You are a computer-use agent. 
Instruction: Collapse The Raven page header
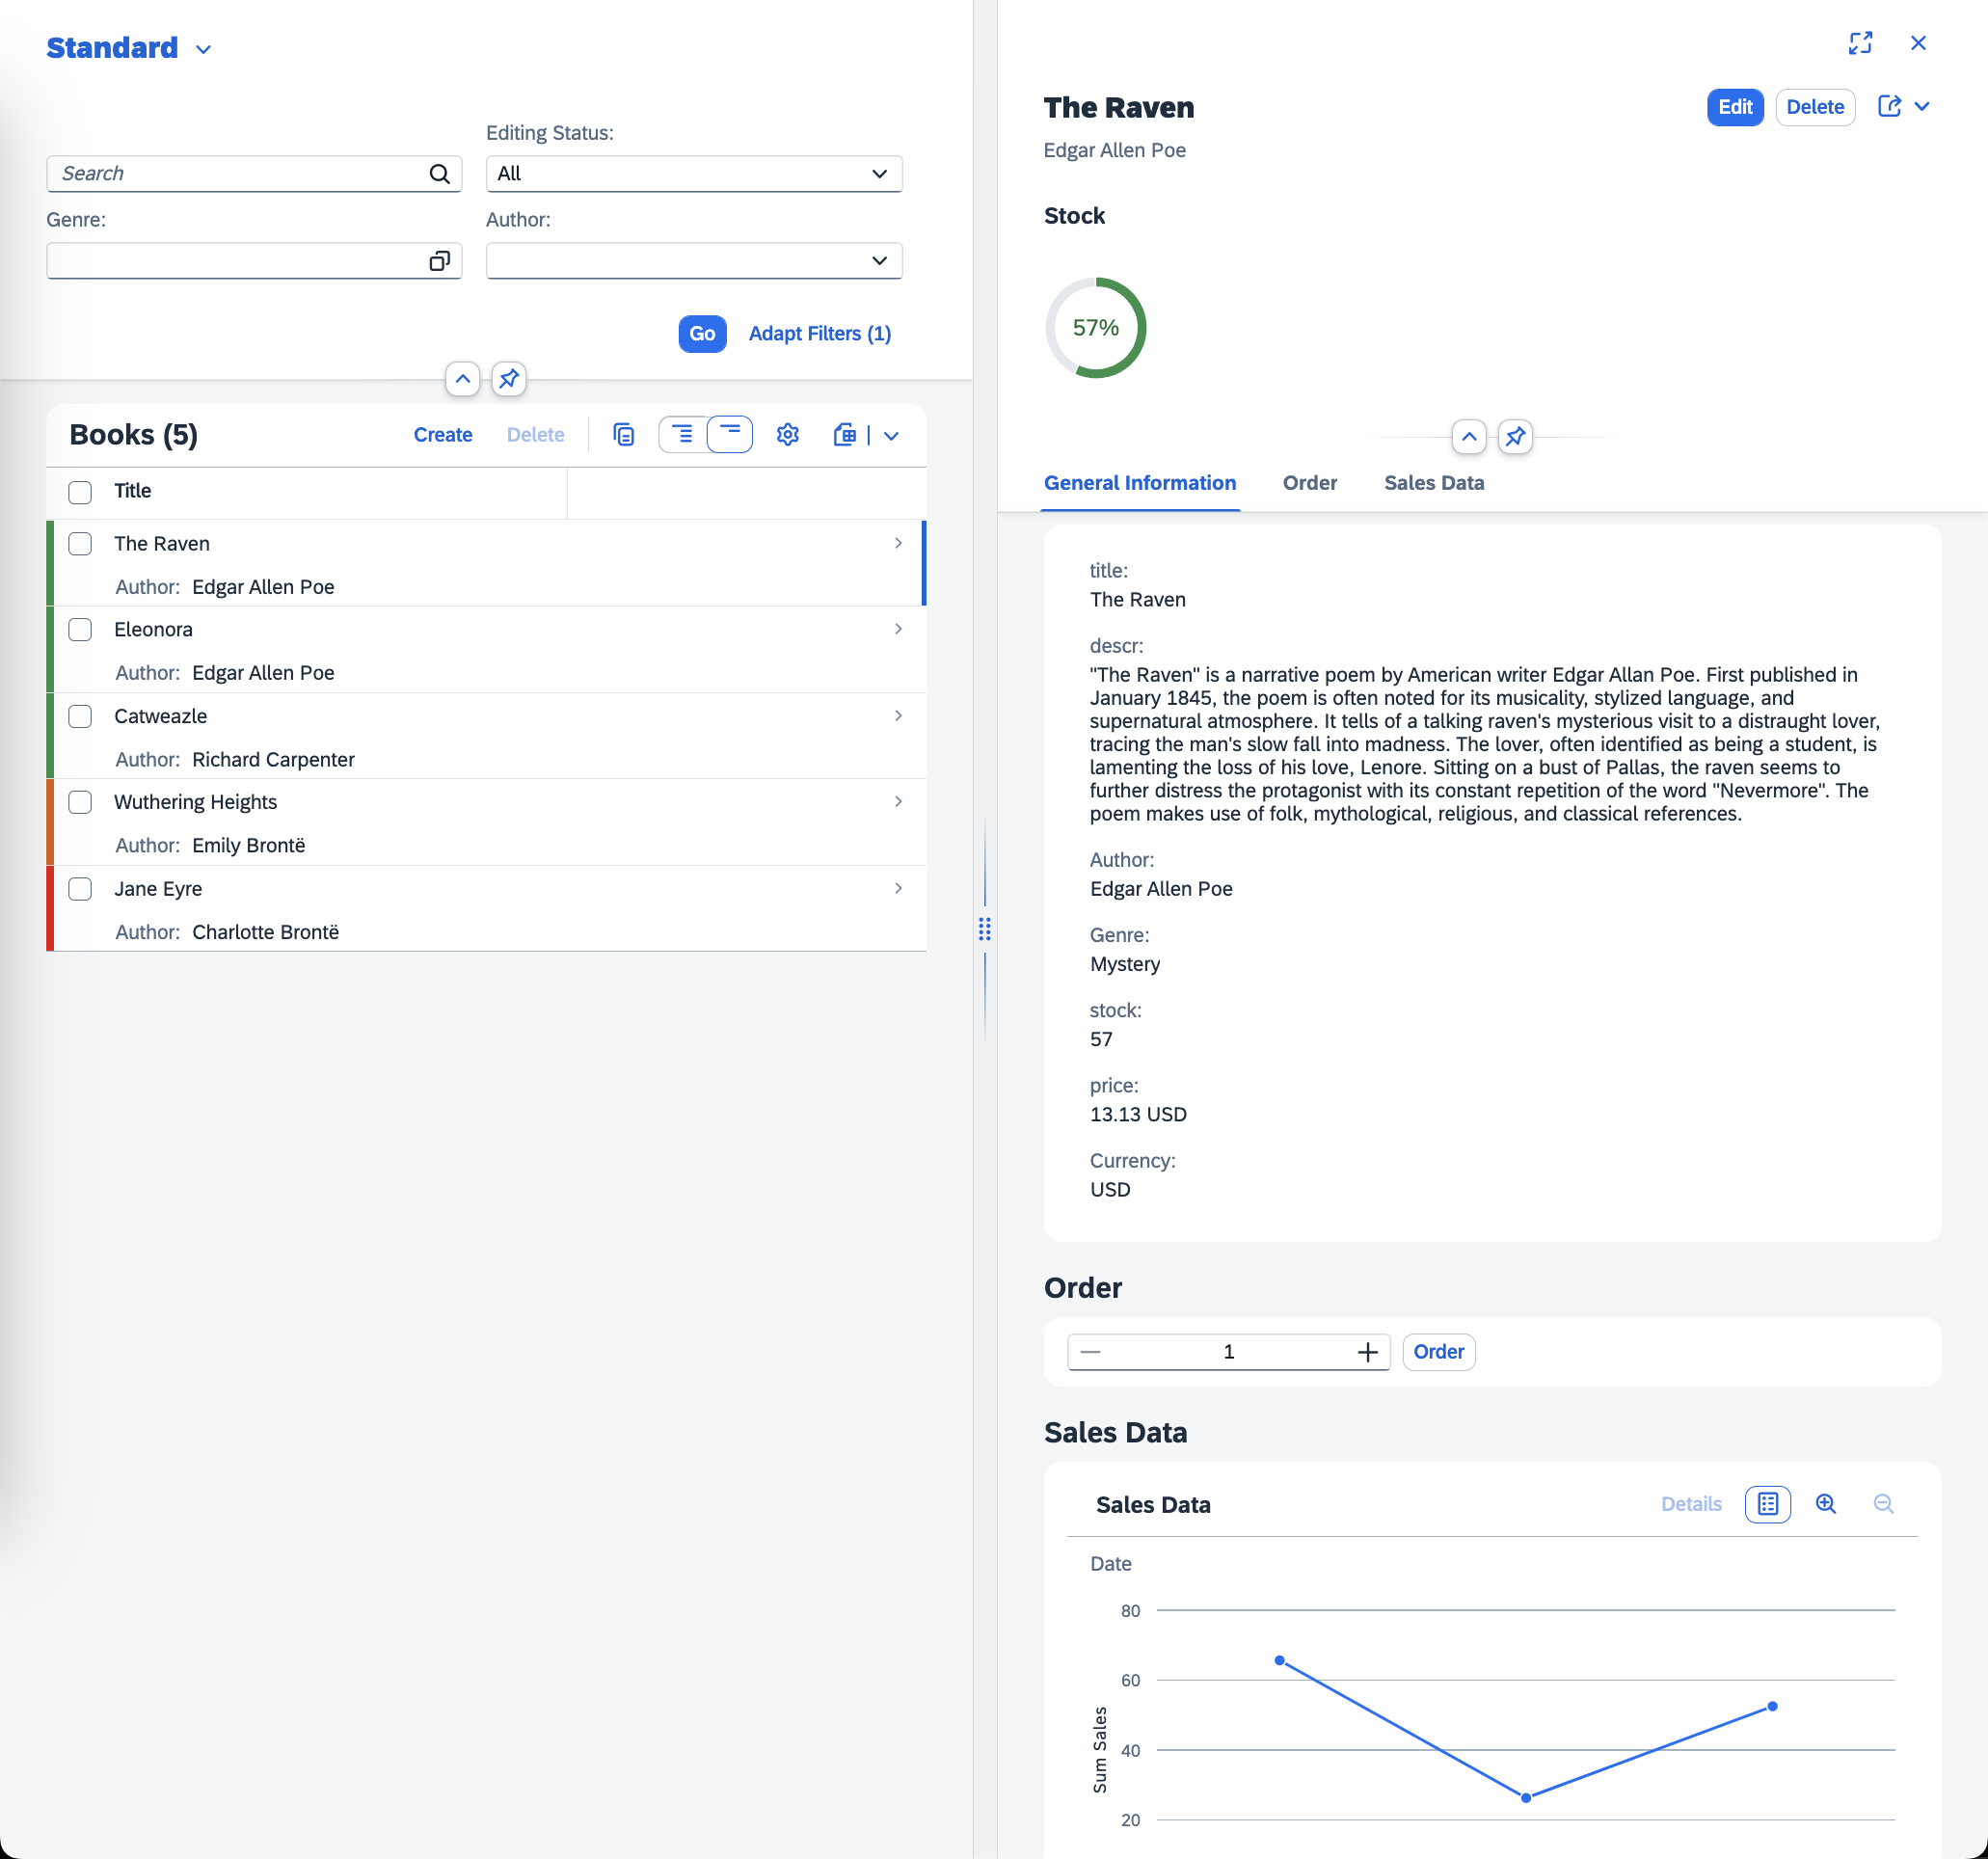click(x=1469, y=436)
